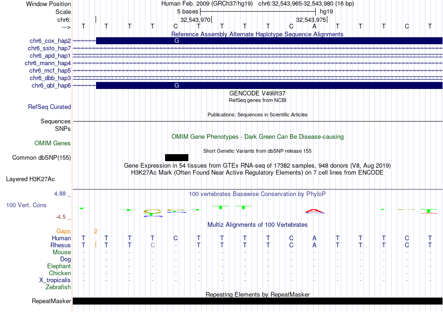Viewport: 443px width, 312px height.
Task: Click the G mismatch in chr6_qbl_hap6 alignment
Action: 177,86
